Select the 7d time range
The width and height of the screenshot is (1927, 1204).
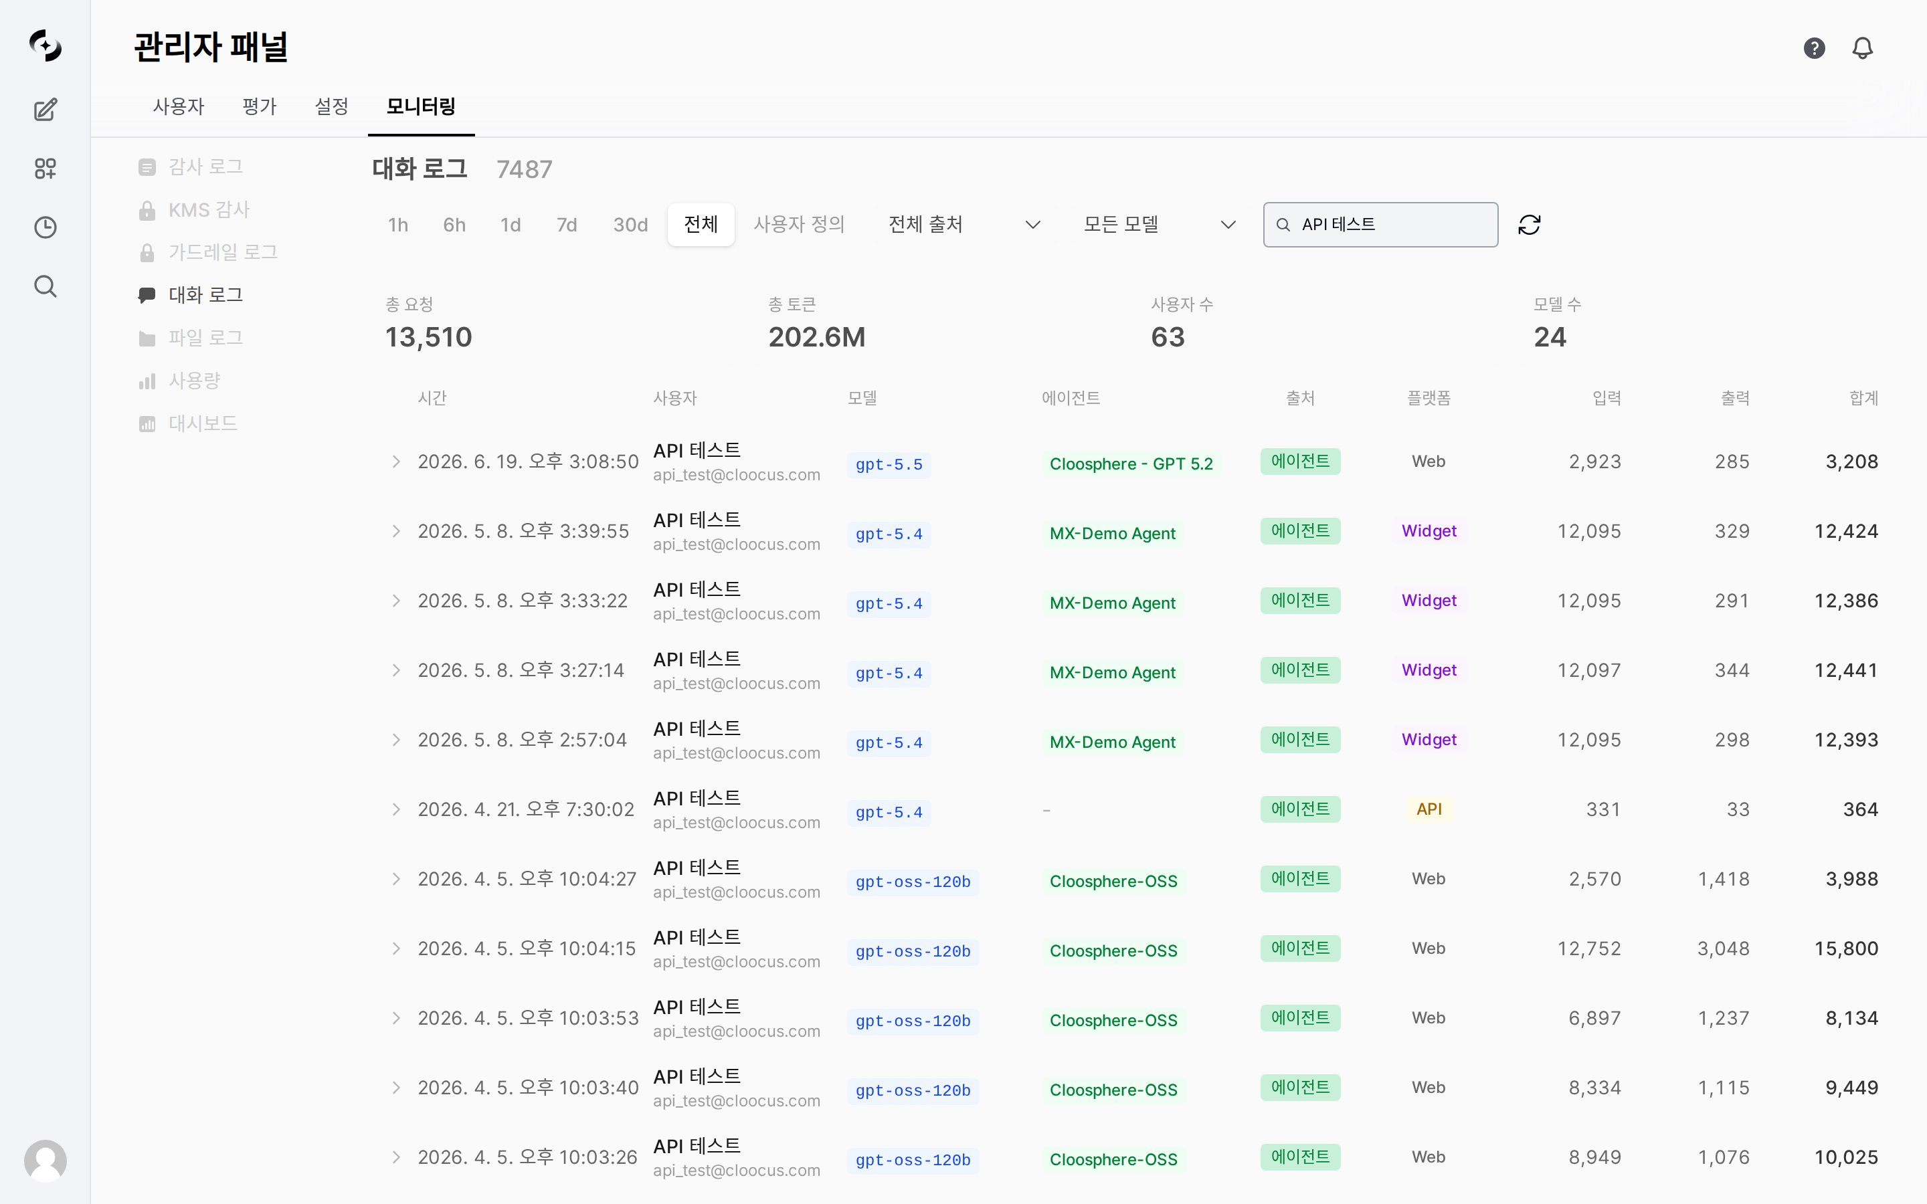566,225
